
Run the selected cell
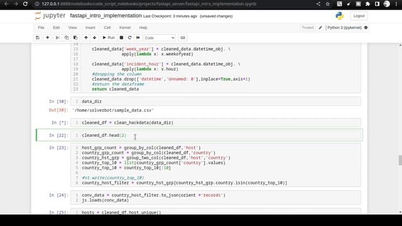(109, 38)
